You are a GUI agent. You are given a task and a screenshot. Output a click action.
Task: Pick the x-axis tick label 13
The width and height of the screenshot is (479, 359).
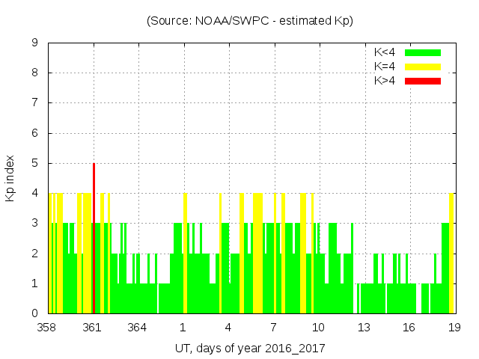364,328
